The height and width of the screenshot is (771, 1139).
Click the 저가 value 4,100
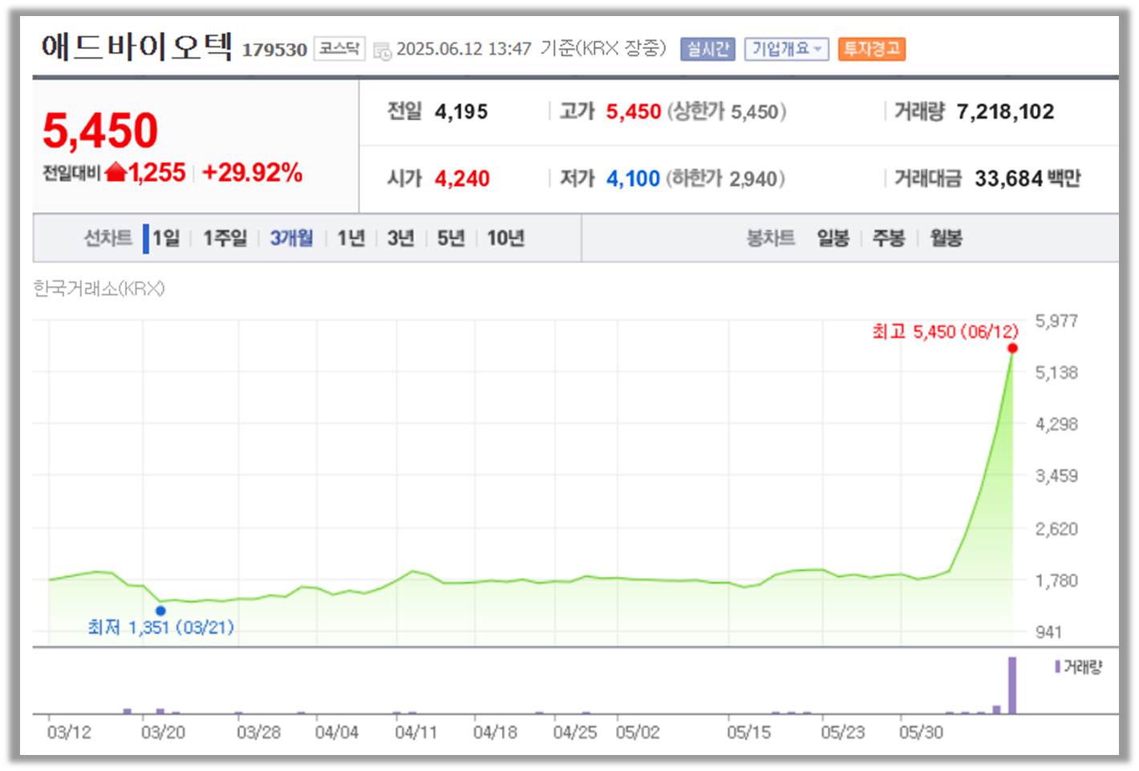click(x=633, y=178)
